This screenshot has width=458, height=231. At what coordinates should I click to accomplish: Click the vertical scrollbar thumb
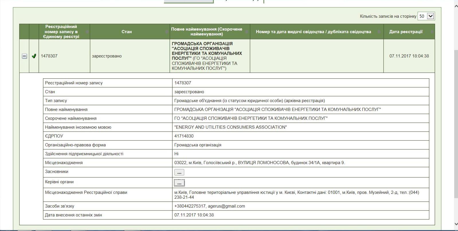pyautogui.click(x=456, y=123)
